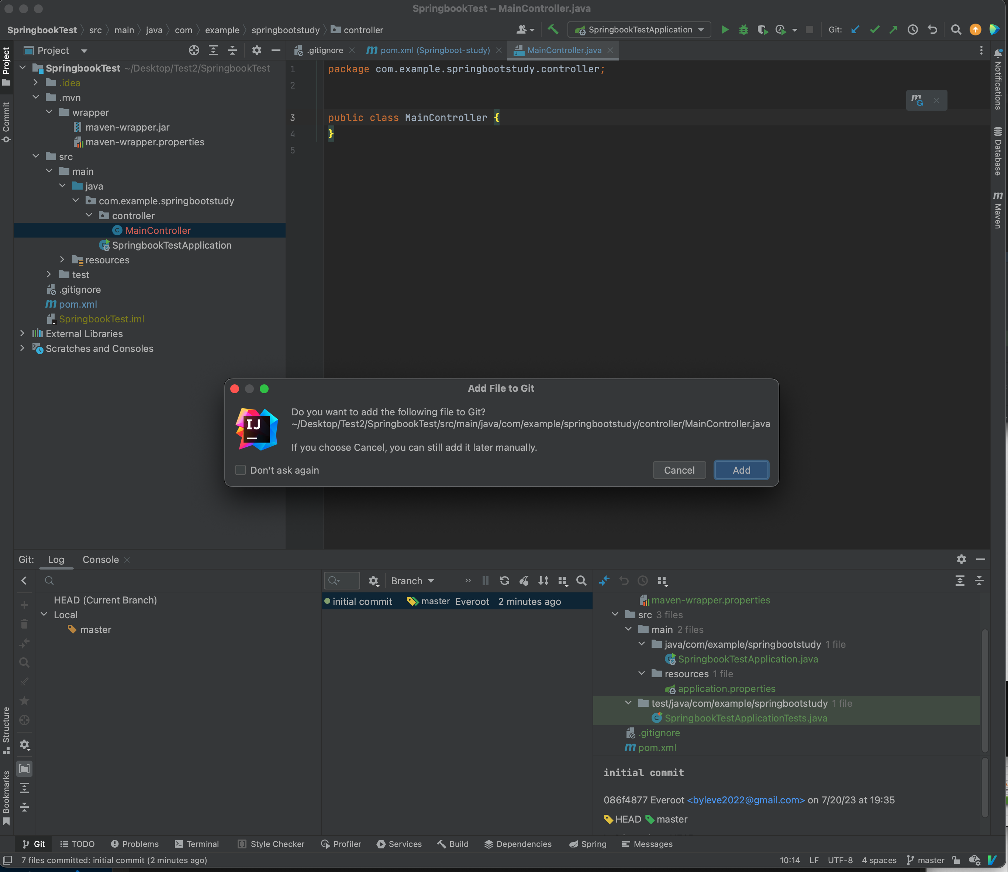The width and height of the screenshot is (1008, 872).
Task: Cherry-pick icon in Git log toolbar
Action: [524, 581]
